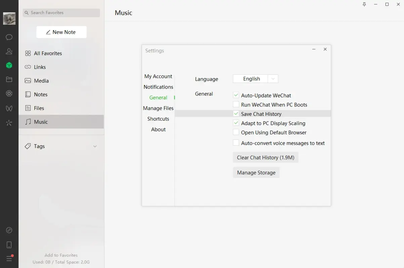
Task: Open the Video Call icon in sidebar
Action: pos(9,108)
